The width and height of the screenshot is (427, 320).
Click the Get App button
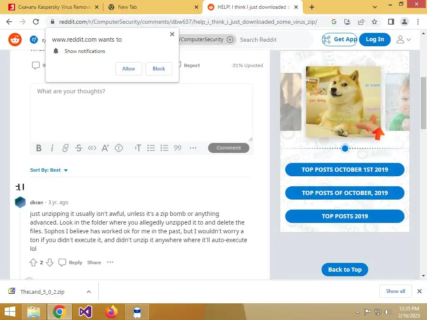(339, 40)
